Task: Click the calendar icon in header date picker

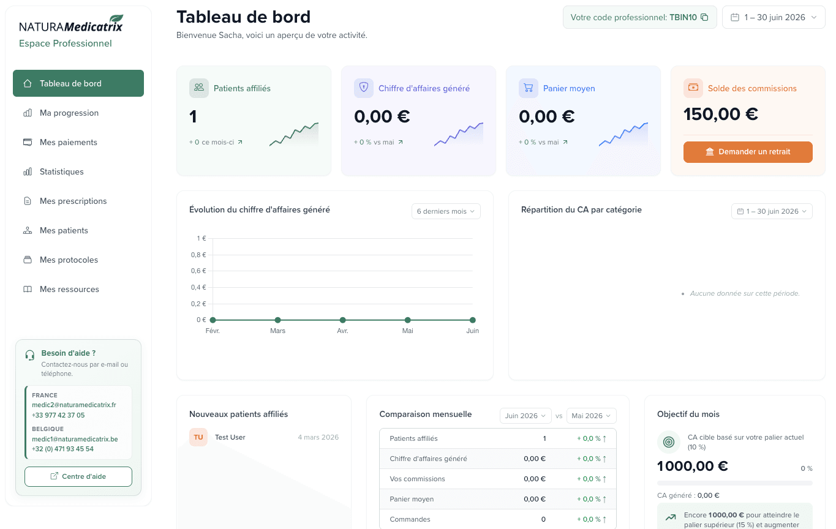Action: pos(735,17)
